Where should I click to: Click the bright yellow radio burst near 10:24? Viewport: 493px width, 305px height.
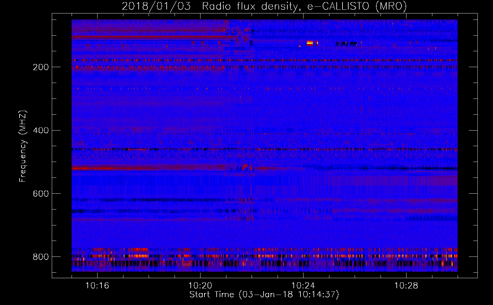pyautogui.click(x=310, y=43)
